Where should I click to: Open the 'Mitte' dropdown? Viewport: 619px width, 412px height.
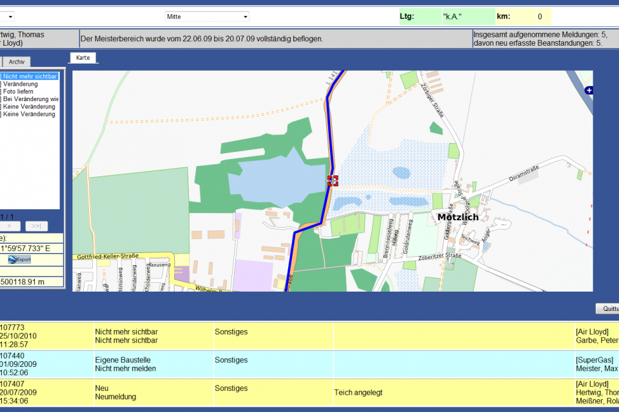206,17
